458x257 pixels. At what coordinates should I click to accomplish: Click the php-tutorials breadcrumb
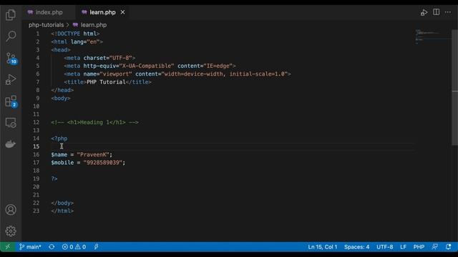tap(46, 25)
